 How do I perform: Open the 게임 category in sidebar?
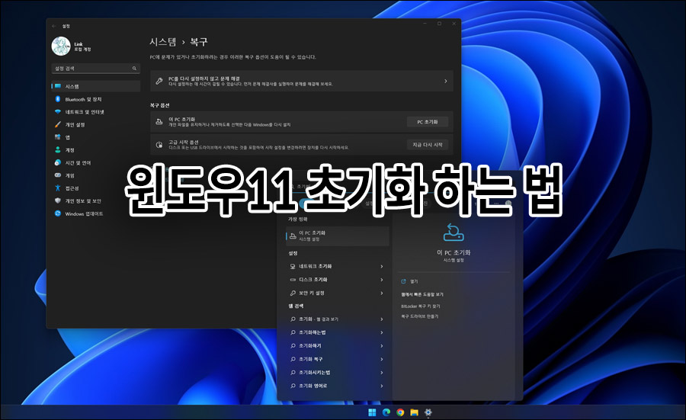pyautogui.click(x=96, y=175)
